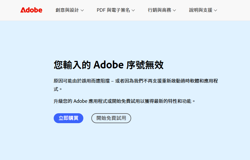Expand chevron beside 行銷與商務
The image size is (250, 160).
(x=174, y=10)
